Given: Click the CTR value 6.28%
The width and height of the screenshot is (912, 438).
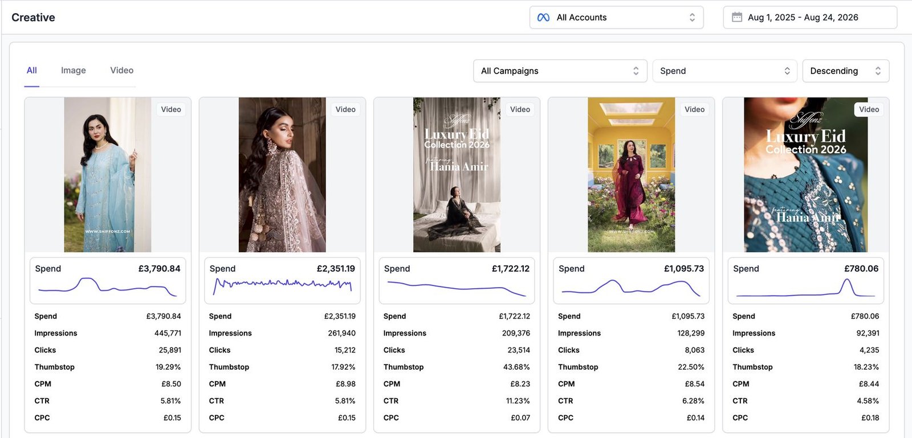Looking at the screenshot, I should click(693, 401).
